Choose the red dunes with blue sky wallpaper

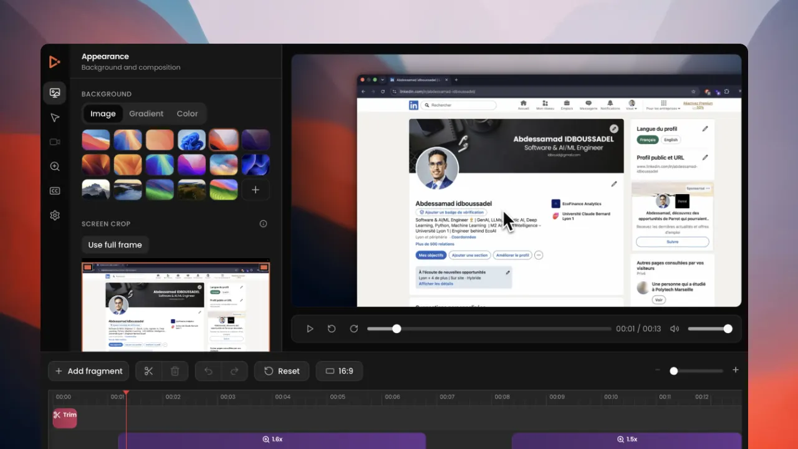point(96,140)
